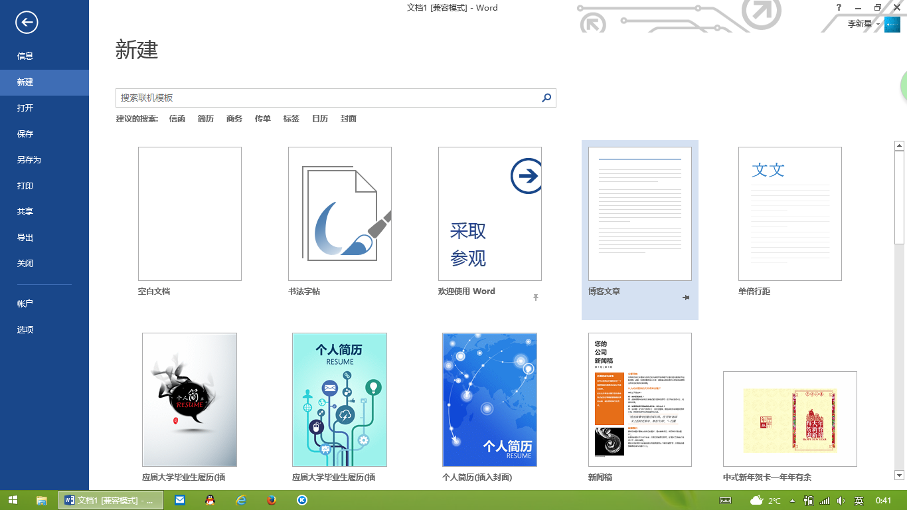The height and width of the screenshot is (510, 907).
Task: Launch Internet Explorer from the taskbar
Action: click(x=241, y=500)
